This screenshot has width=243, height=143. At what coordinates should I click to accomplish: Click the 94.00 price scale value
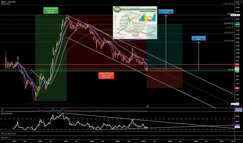[238, 8]
